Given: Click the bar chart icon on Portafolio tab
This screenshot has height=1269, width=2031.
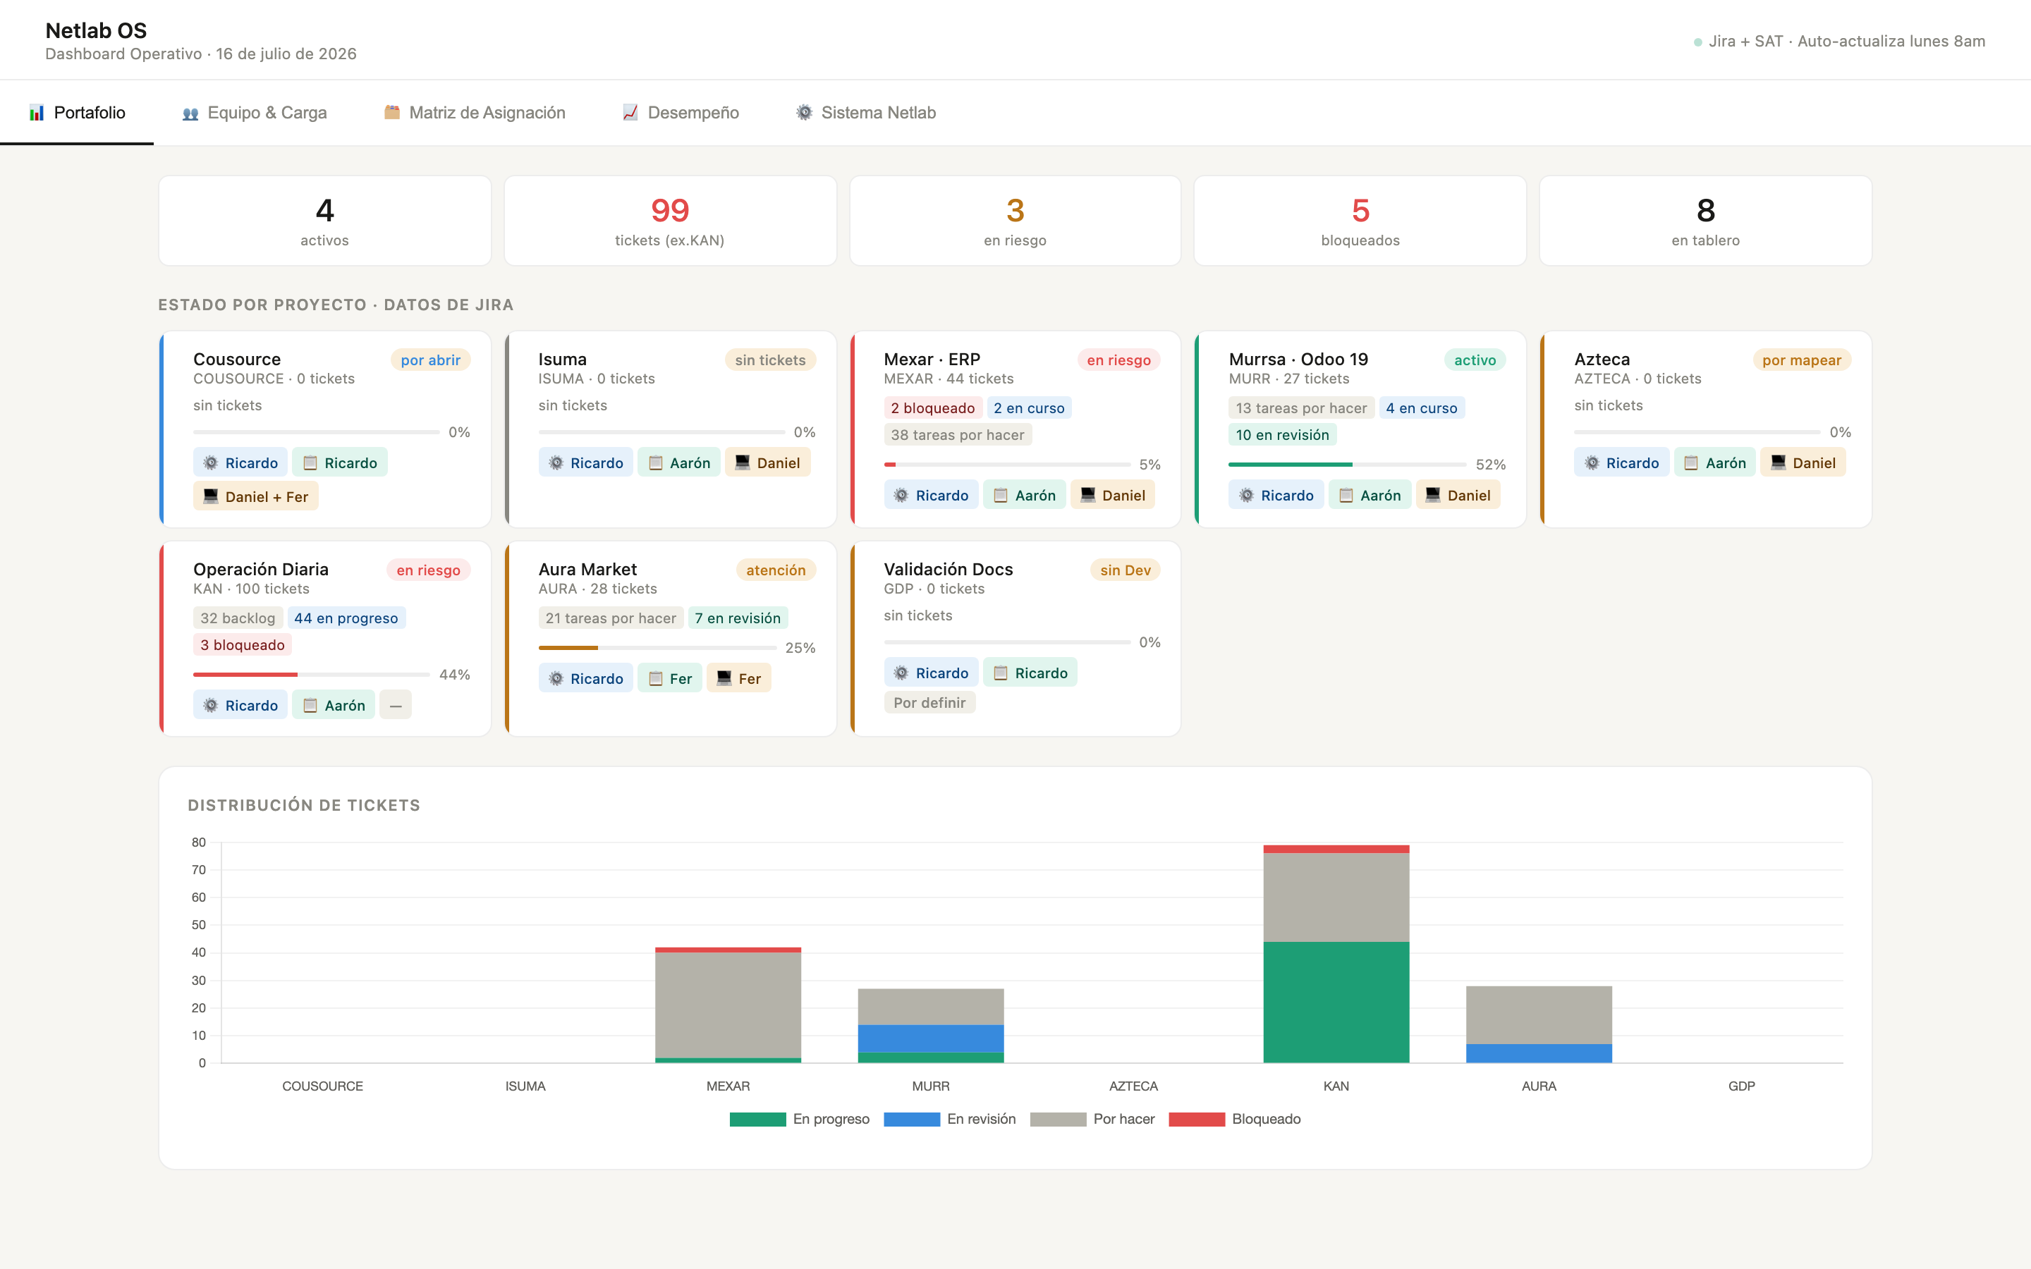Looking at the screenshot, I should tap(37, 113).
